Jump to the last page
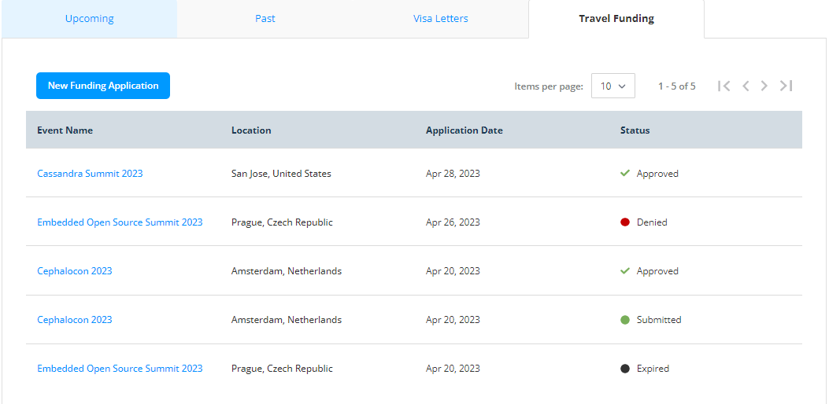Image resolution: width=829 pixels, height=404 pixels. [x=786, y=86]
